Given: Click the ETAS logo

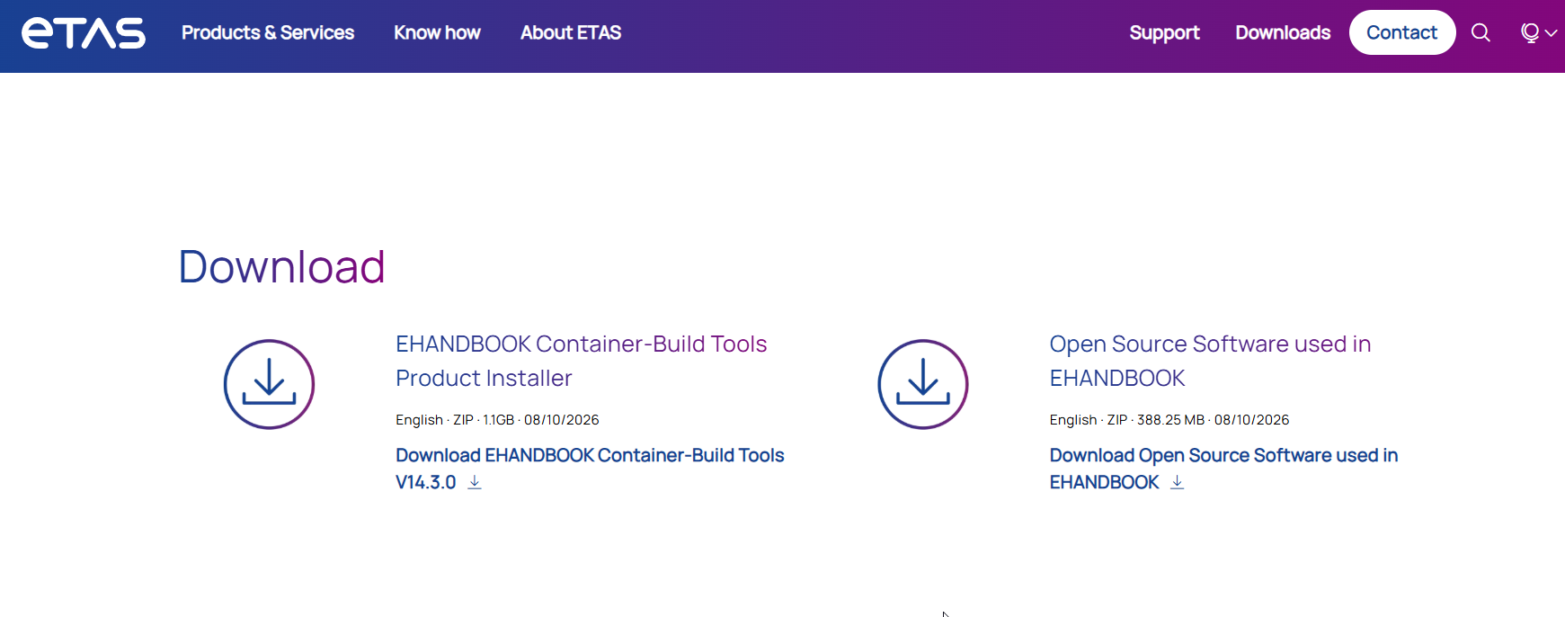Looking at the screenshot, I should [84, 33].
